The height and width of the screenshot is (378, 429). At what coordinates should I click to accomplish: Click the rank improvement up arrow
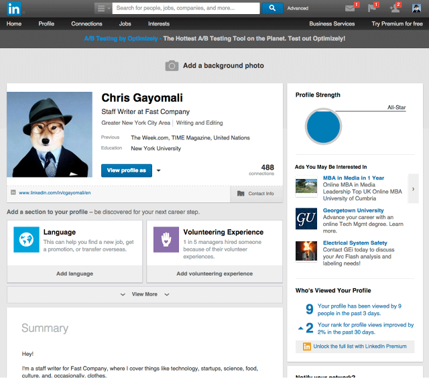coord(301,328)
